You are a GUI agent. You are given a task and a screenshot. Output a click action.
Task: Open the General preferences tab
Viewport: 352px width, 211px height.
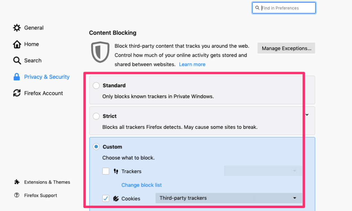click(x=34, y=28)
